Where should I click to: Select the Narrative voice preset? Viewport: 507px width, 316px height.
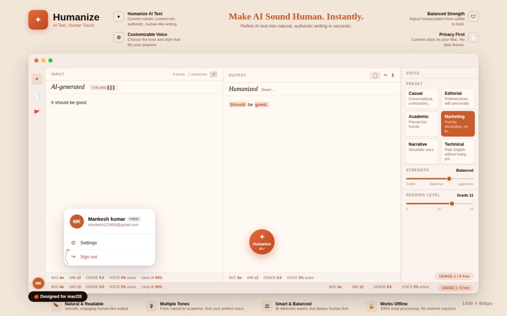tap(421, 151)
